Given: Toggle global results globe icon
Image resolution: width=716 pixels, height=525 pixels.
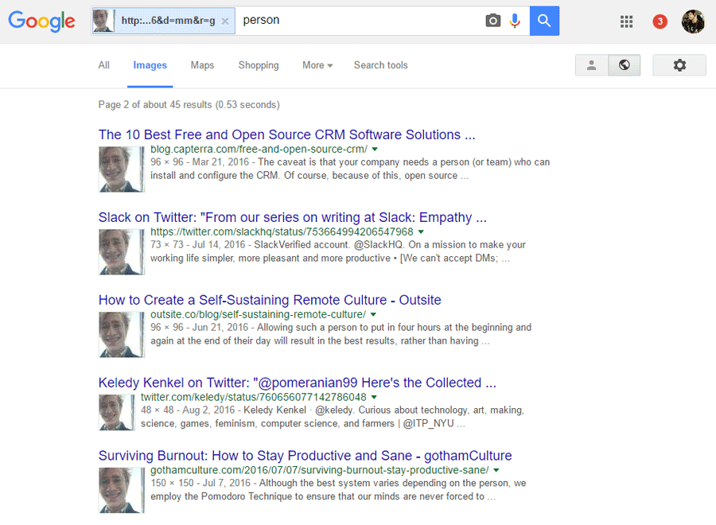Looking at the screenshot, I should [625, 65].
